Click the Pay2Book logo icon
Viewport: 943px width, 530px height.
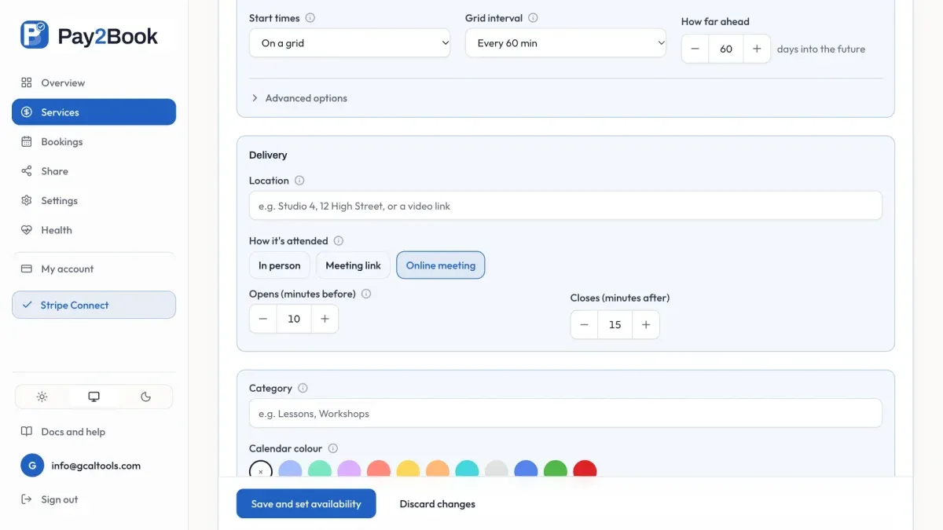(34, 35)
